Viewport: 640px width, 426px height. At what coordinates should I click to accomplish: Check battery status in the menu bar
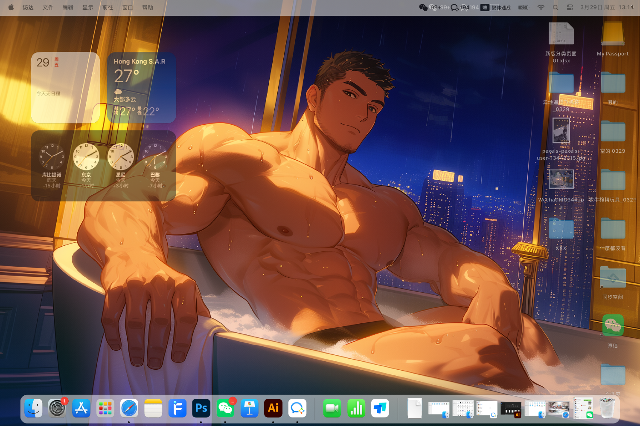[x=524, y=7]
